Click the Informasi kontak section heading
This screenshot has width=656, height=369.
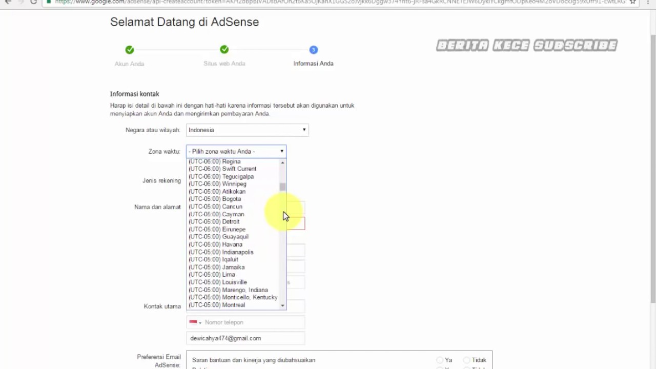[x=135, y=94]
